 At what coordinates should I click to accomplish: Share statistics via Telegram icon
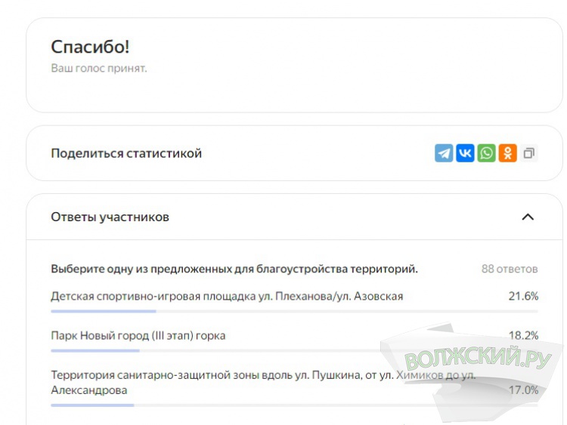pyautogui.click(x=444, y=153)
